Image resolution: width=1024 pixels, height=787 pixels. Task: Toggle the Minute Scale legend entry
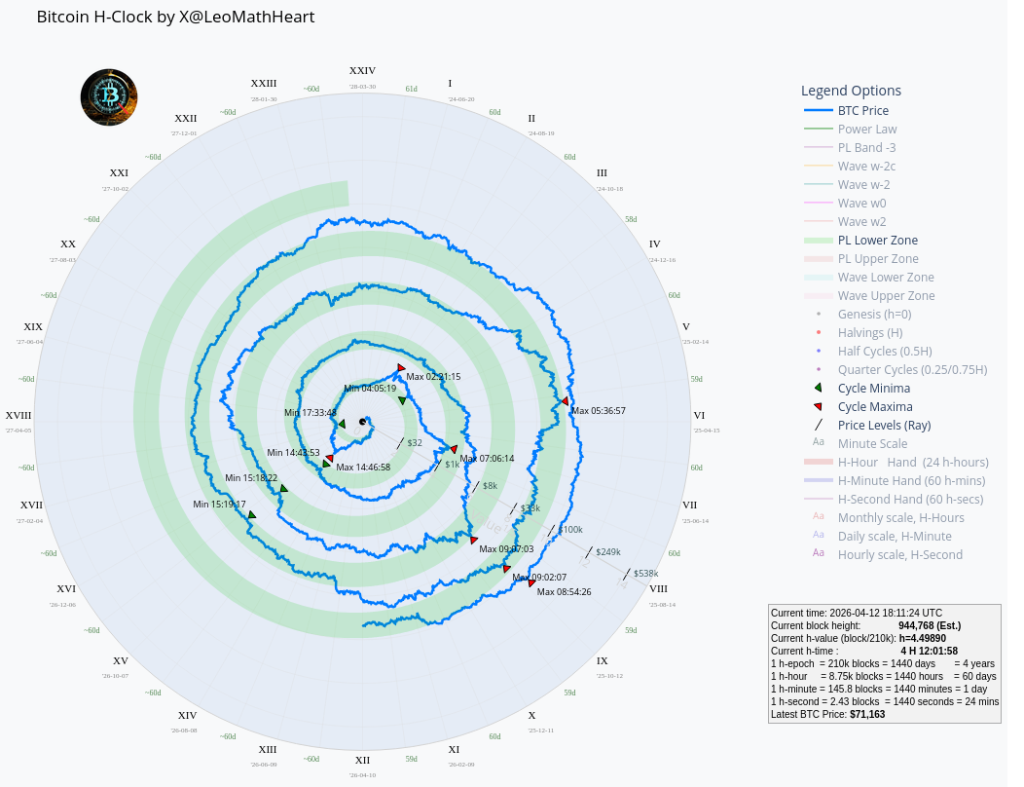tap(872, 444)
